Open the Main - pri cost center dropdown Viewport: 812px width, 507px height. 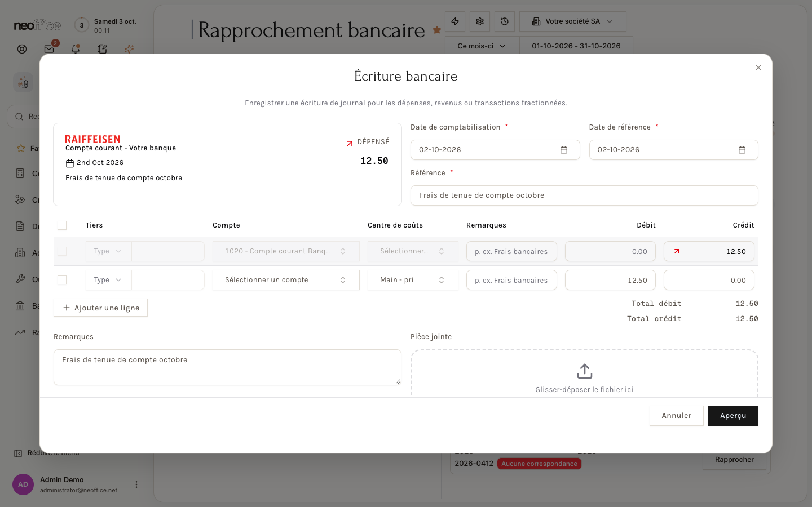click(413, 280)
